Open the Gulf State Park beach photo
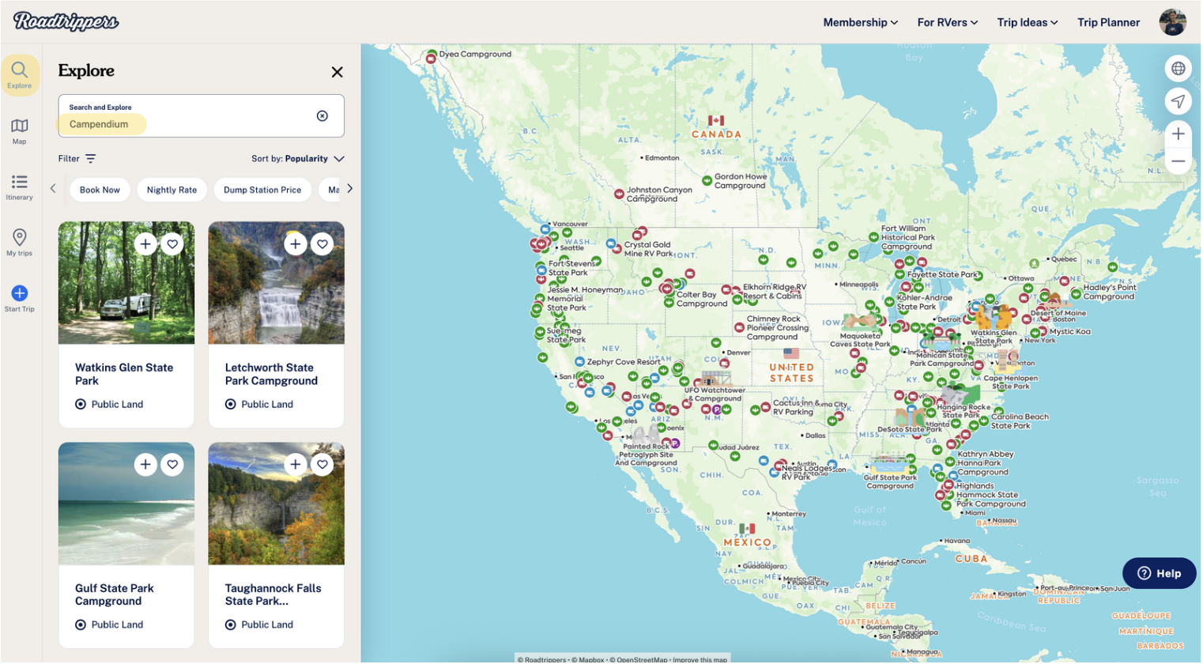The image size is (1203, 664). tap(126, 504)
